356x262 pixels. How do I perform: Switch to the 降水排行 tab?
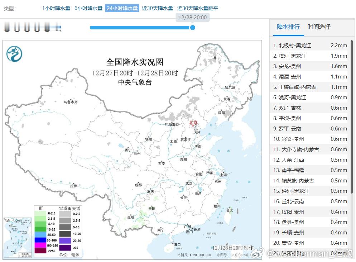tap(288, 27)
